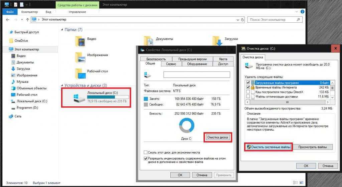Uncheck 'Временные файлы Интернета' checkbox
This screenshot has height=187, width=342.
click(248, 87)
